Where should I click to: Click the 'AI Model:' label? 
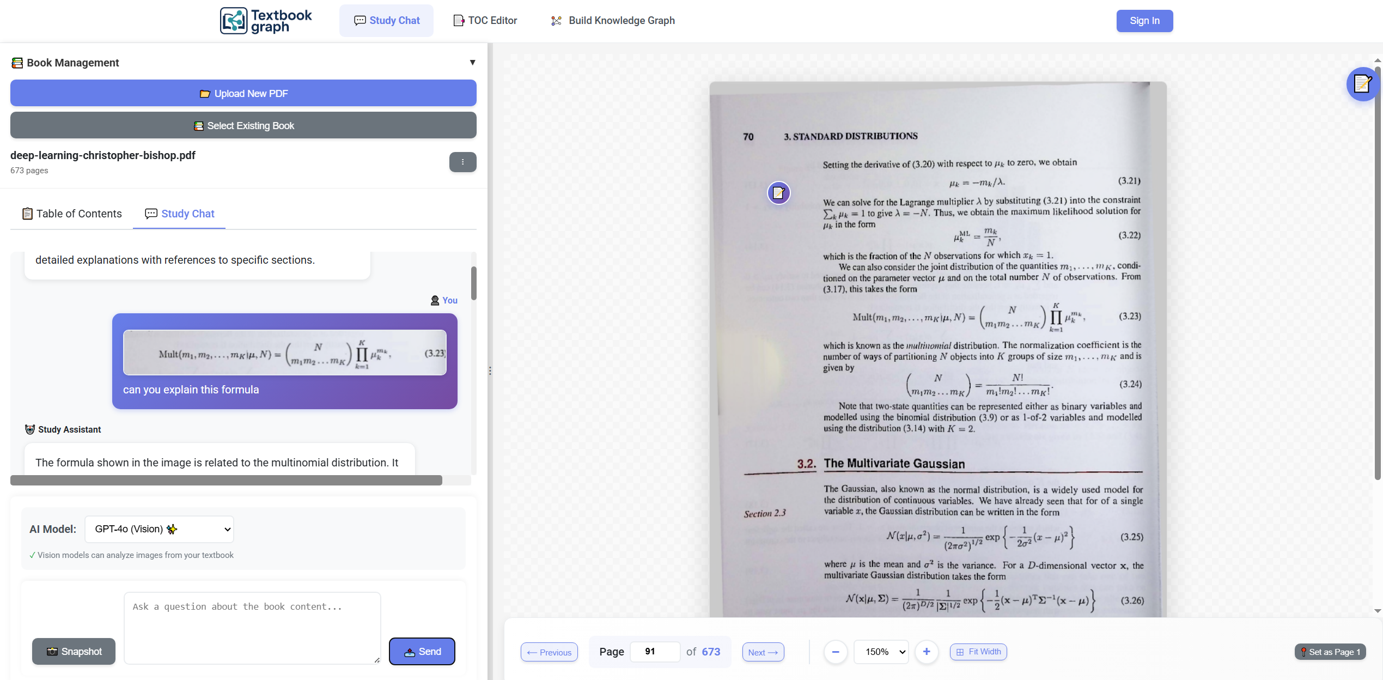click(x=53, y=529)
